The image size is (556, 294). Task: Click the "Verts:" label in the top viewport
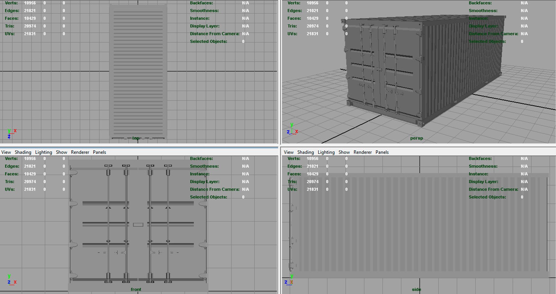pos(11,3)
